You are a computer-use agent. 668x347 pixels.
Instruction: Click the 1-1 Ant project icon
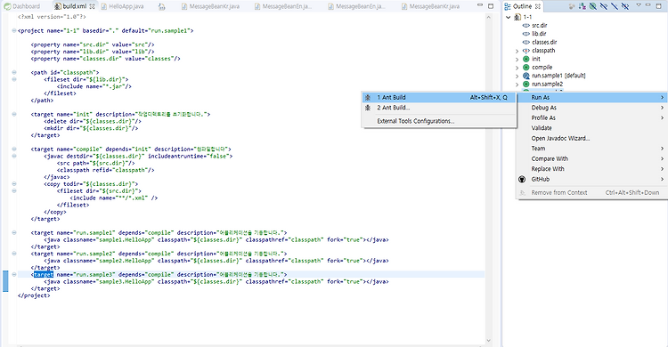pos(517,17)
